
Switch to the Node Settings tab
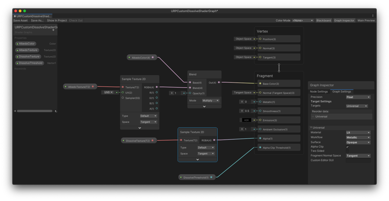coord(319,91)
